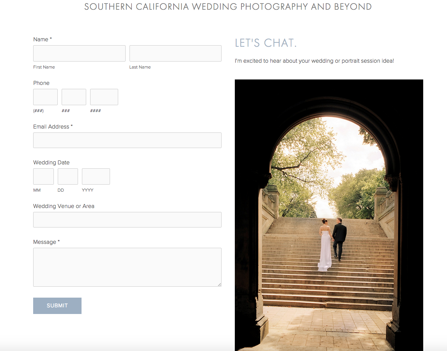Focus the Wedding Date MM field
Viewport: 447px width, 351px height.
click(x=43, y=176)
